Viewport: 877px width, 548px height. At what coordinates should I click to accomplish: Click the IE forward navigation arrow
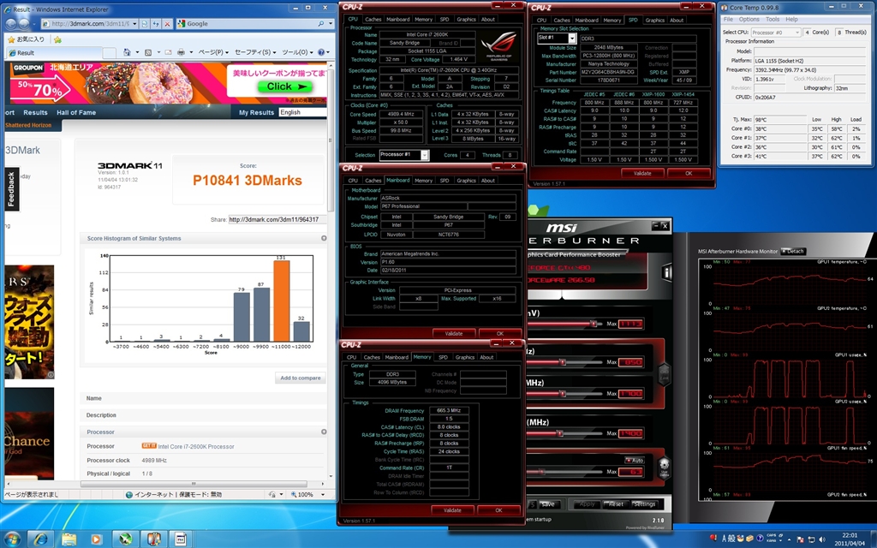coord(25,23)
